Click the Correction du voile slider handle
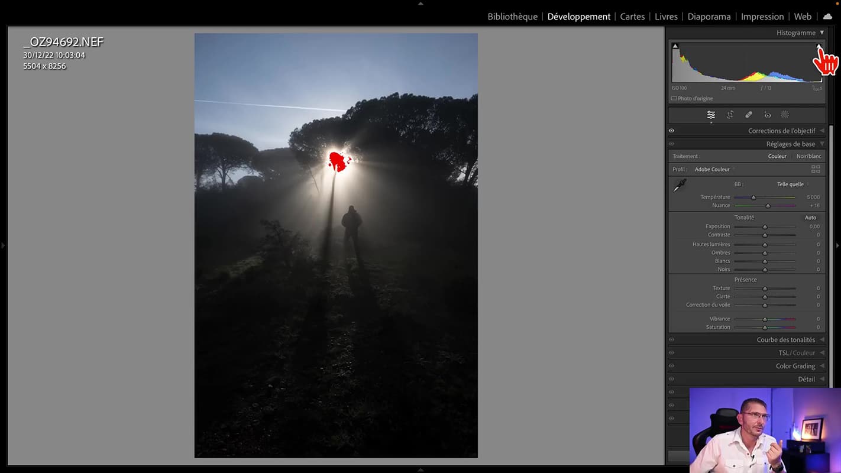The width and height of the screenshot is (841, 473). coord(765,305)
